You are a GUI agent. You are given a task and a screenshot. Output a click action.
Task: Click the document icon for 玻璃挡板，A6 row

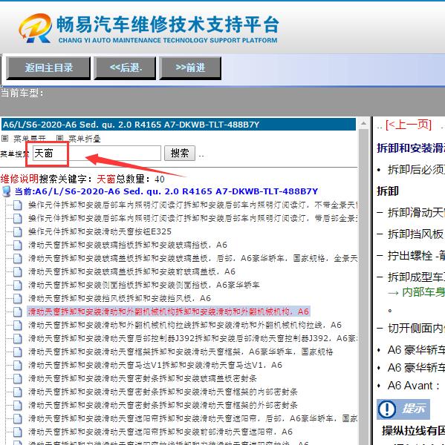[17, 245]
